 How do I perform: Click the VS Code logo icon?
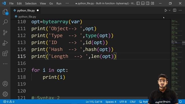4,3
